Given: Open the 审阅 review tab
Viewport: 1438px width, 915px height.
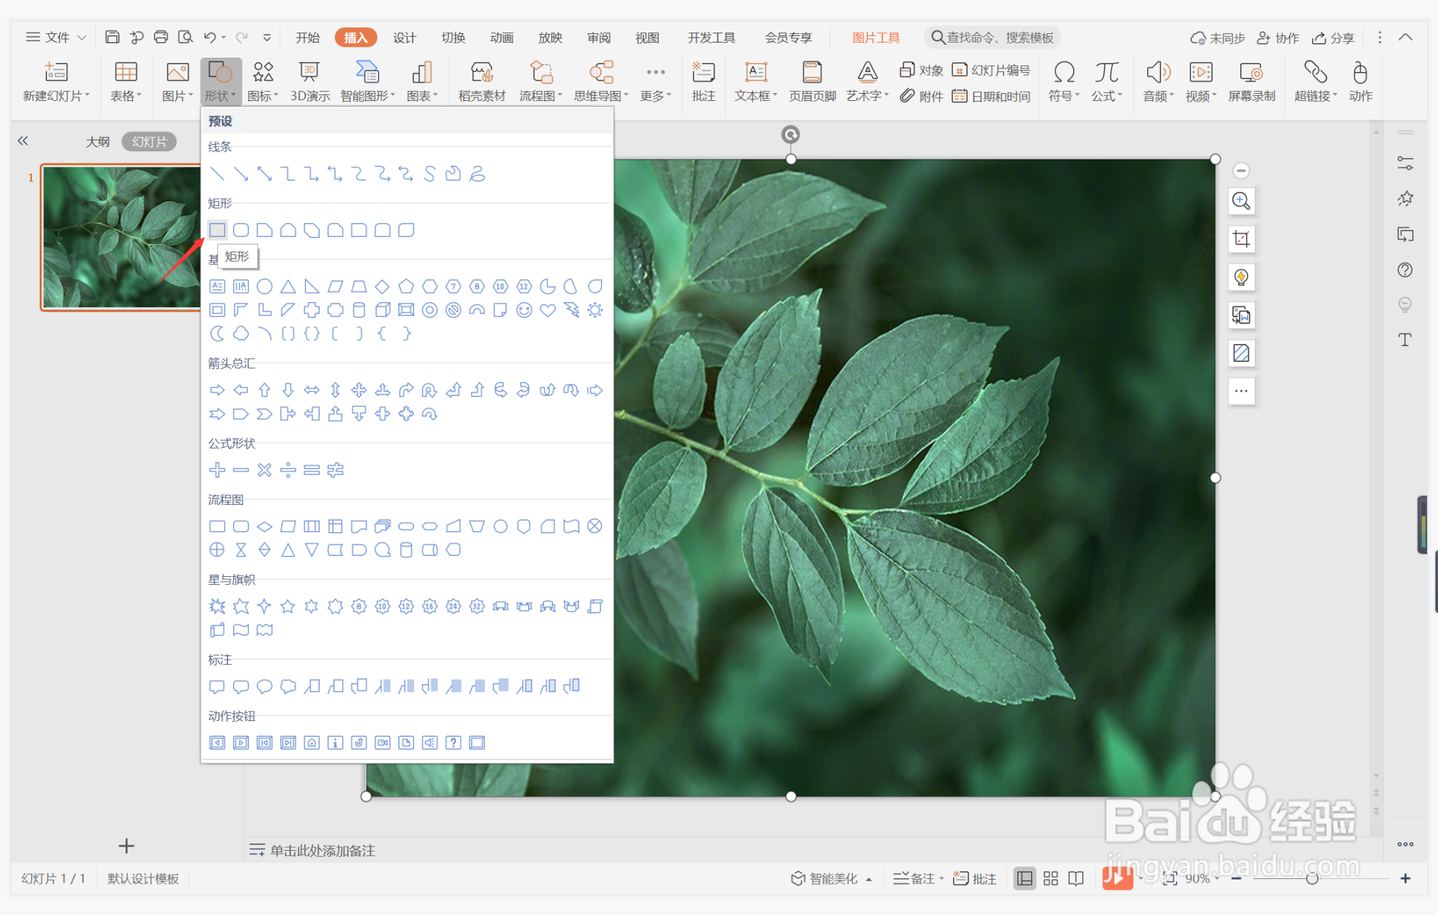Looking at the screenshot, I should point(599,37).
